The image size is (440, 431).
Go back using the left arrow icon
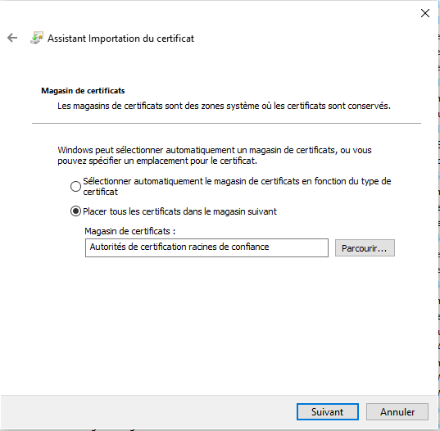pyautogui.click(x=12, y=38)
